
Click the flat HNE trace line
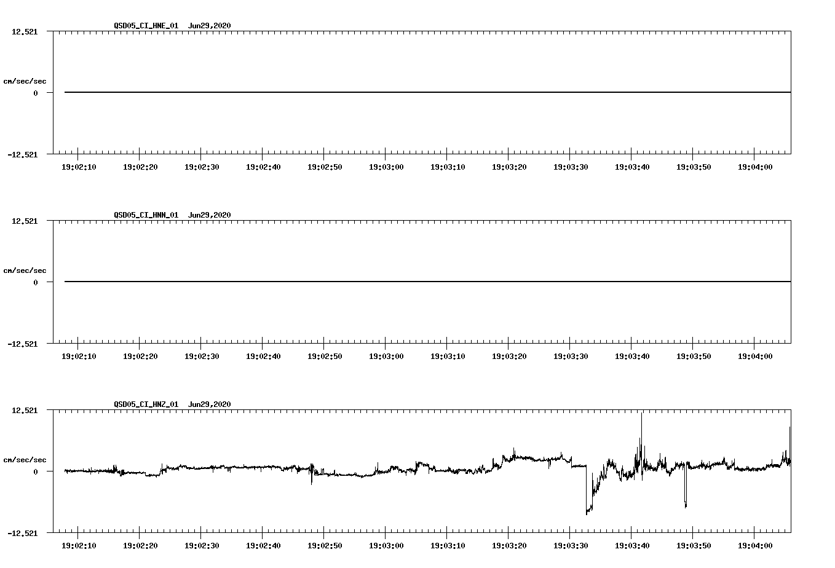[427, 92]
